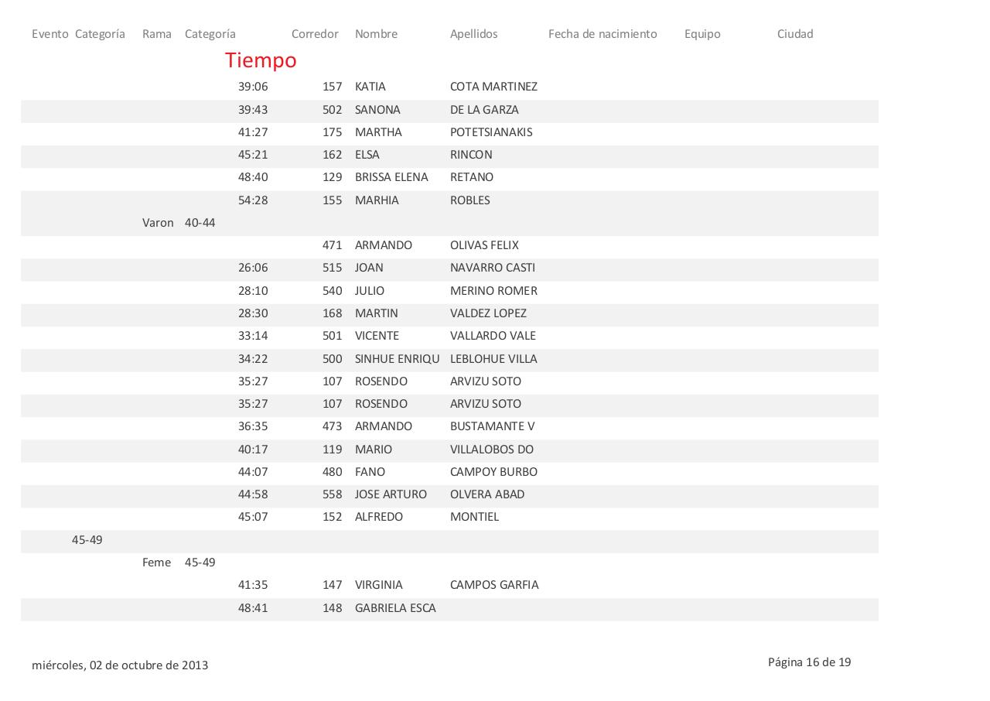Click the name 'MARHIA'
Image resolution: width=990 pixels, height=701 pixels.
377,200
